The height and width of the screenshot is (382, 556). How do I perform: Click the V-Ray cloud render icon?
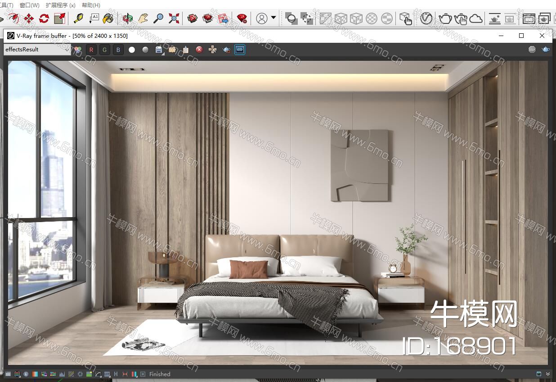[x=475, y=18]
